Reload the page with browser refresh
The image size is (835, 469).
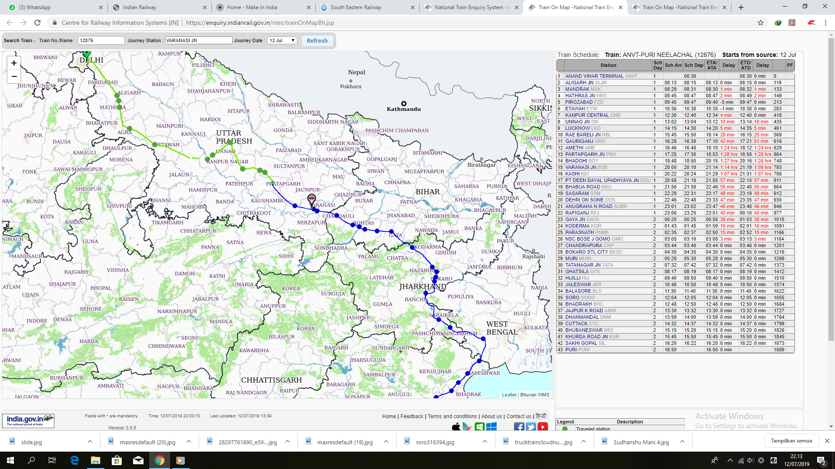[x=37, y=23]
